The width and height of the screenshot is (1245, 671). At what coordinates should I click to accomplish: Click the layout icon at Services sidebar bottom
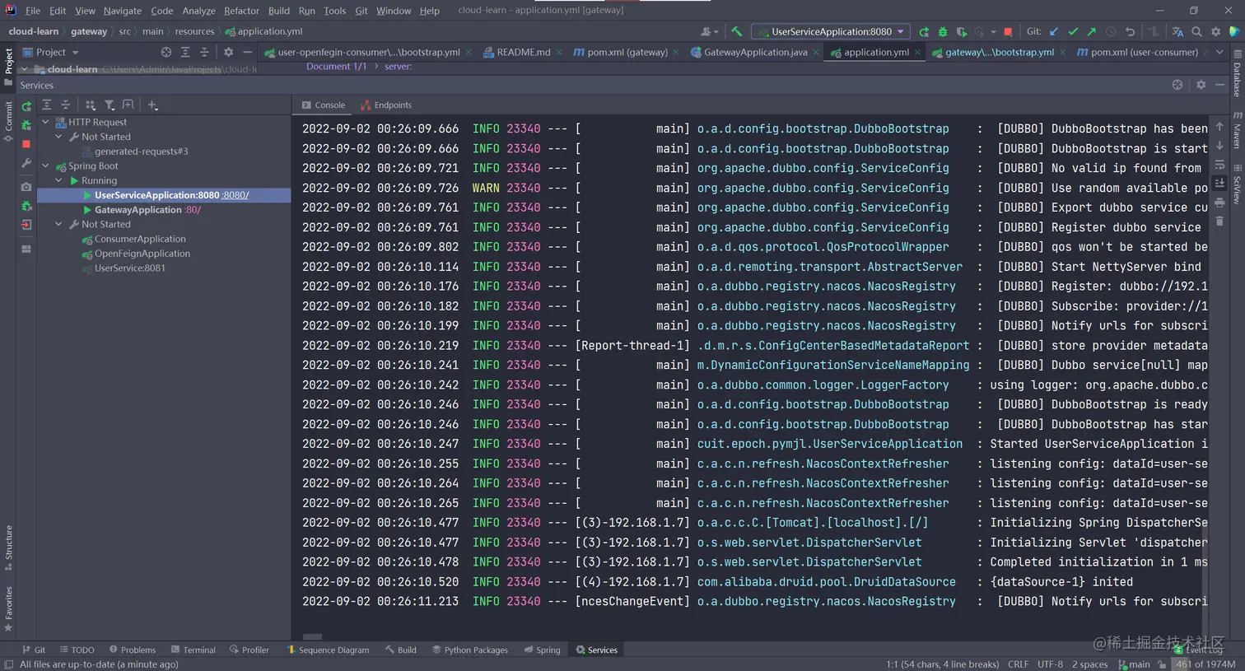click(26, 249)
